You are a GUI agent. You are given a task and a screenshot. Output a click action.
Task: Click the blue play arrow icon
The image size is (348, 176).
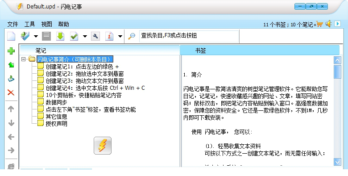pyautogui.click(x=337, y=24)
